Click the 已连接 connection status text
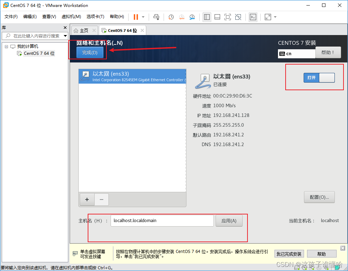This screenshot has height=271, width=348. (x=220, y=84)
